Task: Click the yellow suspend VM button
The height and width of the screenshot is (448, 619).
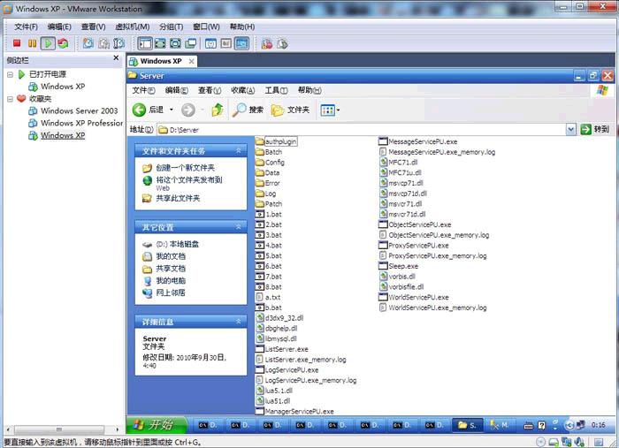Action: [x=33, y=43]
